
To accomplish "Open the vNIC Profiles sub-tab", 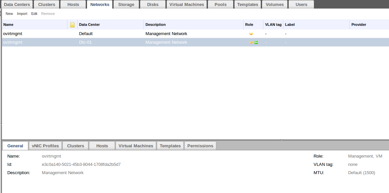I will click(46, 146).
